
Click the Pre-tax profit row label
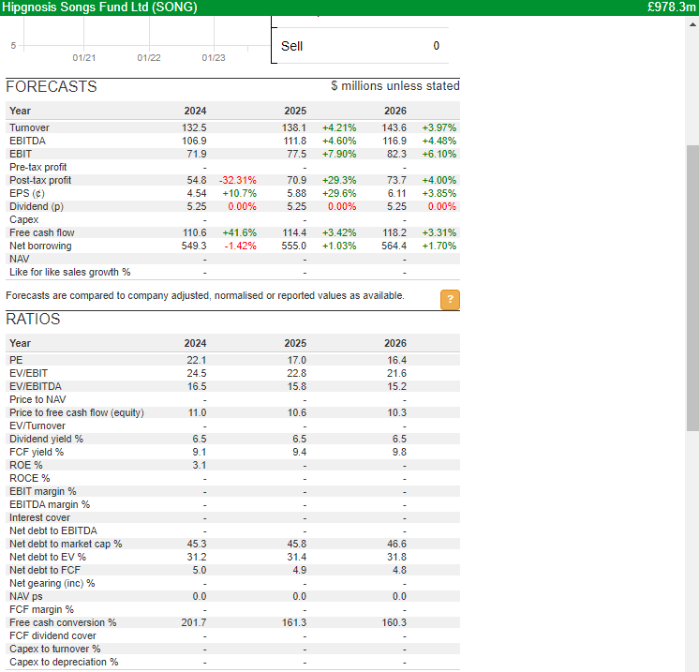click(x=37, y=167)
